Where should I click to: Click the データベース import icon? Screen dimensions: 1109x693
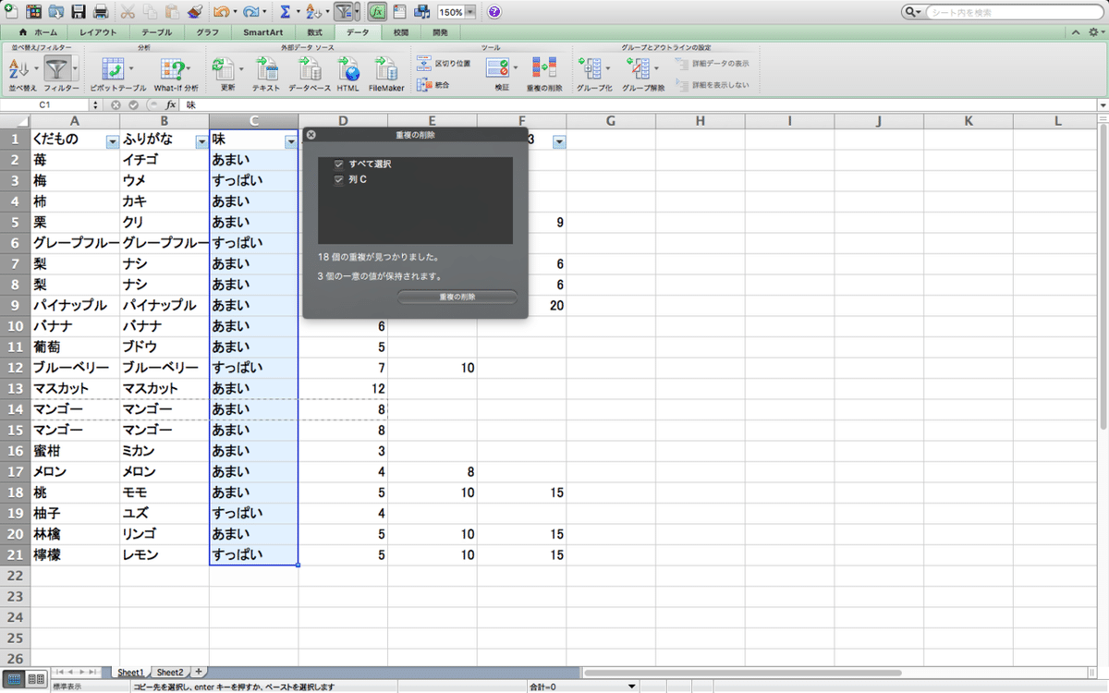310,68
